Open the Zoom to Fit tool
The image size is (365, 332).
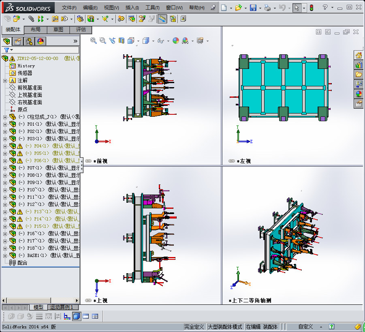point(93,41)
